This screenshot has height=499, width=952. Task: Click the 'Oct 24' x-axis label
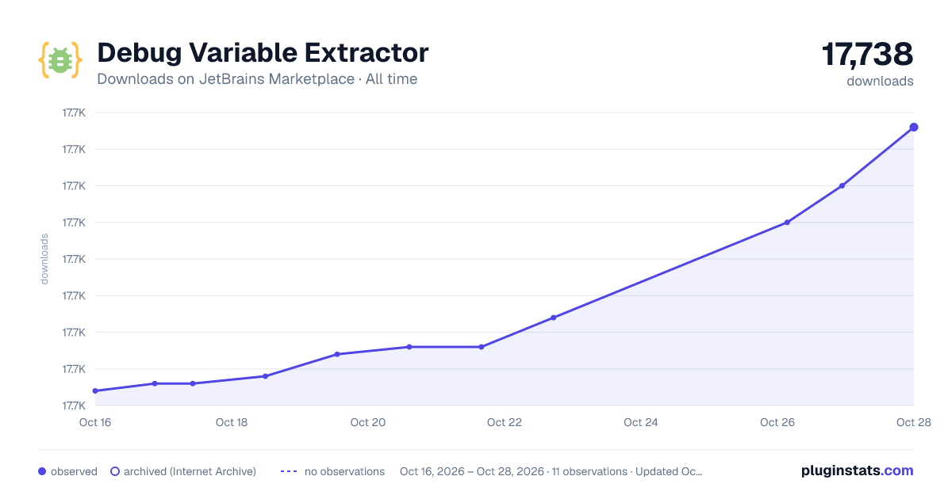641,422
